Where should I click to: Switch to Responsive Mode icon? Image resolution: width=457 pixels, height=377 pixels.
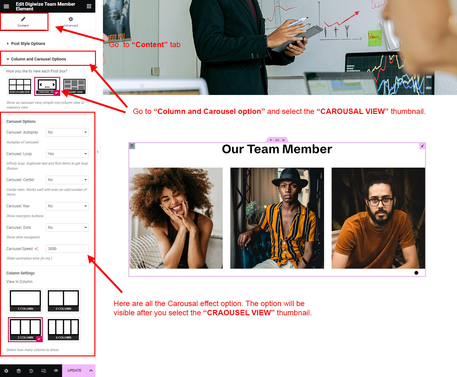tap(44, 371)
